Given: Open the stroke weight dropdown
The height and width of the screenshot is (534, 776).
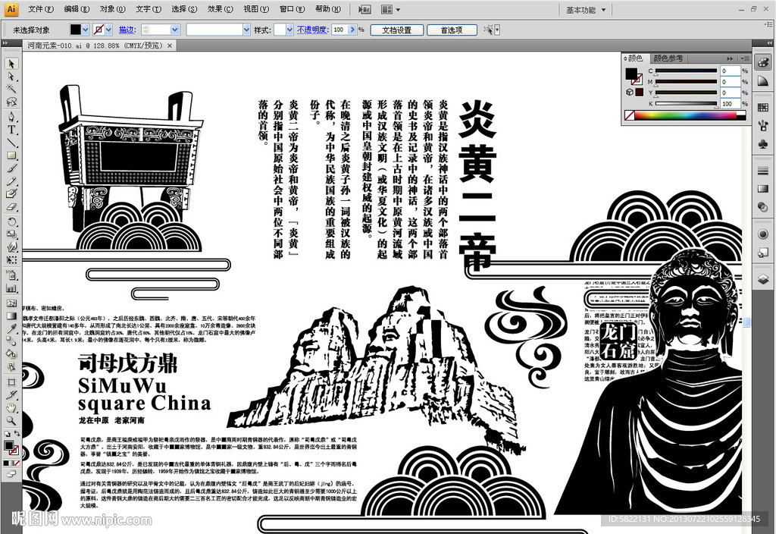Looking at the screenshot, I should pos(174,30).
